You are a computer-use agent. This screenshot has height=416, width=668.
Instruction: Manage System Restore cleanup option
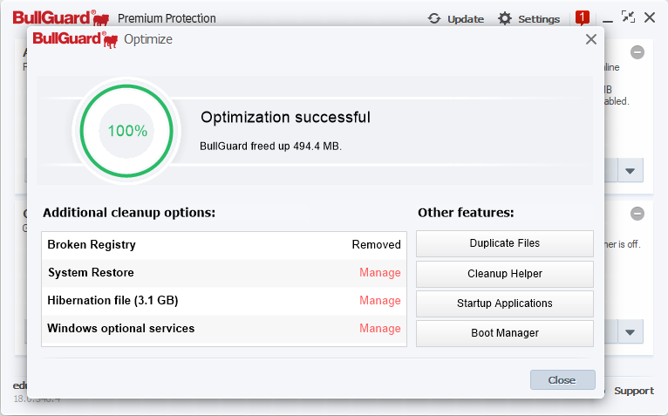379,273
